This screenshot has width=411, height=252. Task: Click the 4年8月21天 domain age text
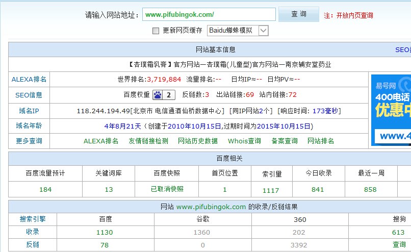coord(123,126)
